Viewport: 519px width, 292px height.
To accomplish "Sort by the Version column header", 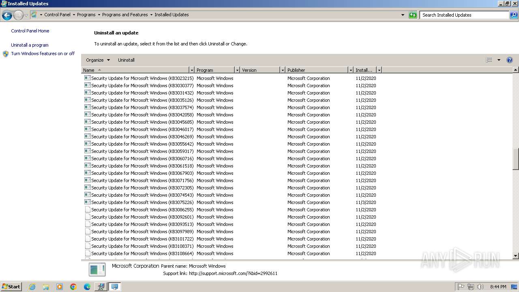I will point(260,70).
